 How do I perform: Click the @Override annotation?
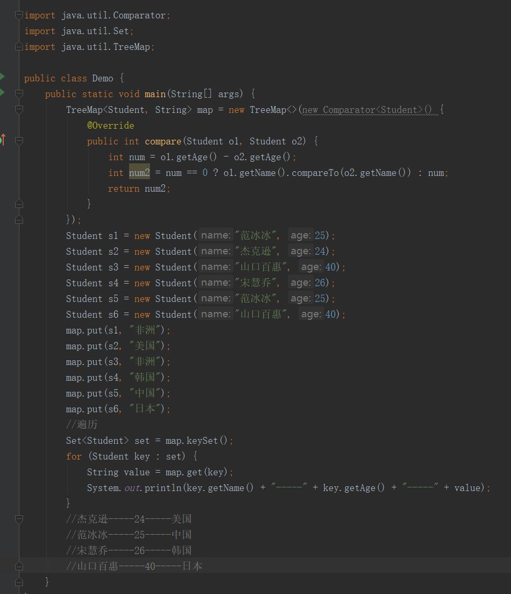(x=111, y=126)
